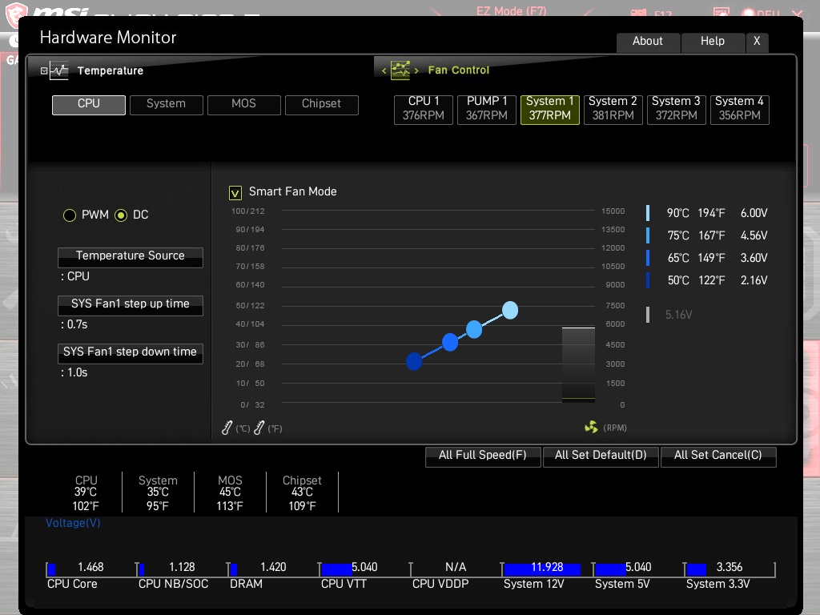The width and height of the screenshot is (820, 615).
Task: Click the Voltage(V) label
Action: pos(73,523)
